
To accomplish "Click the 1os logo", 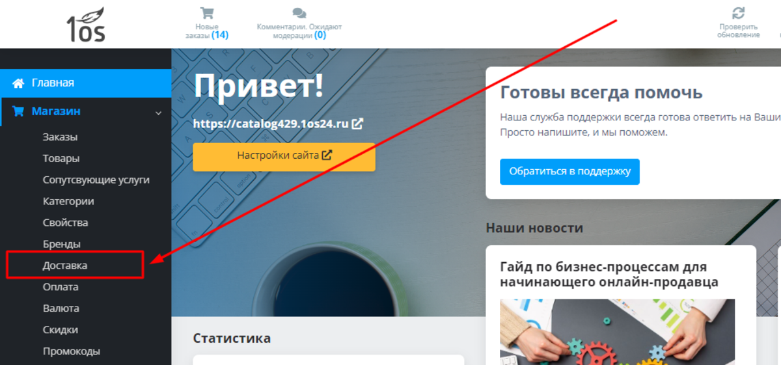I will click(86, 23).
